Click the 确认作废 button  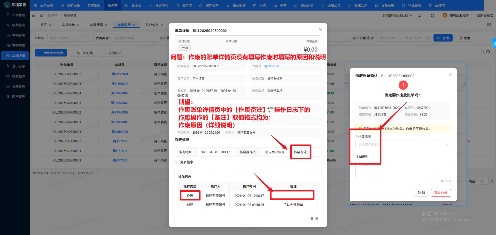tap(440, 193)
